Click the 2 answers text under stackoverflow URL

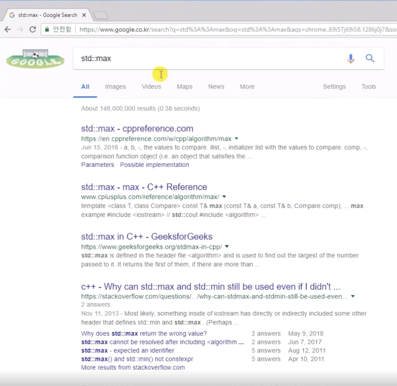[x=96, y=305]
